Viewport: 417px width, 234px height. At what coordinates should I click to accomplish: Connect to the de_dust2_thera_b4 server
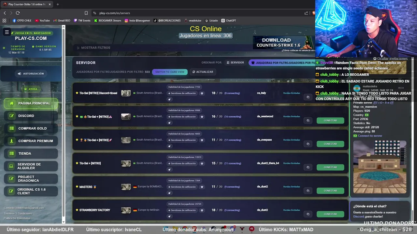(330, 167)
